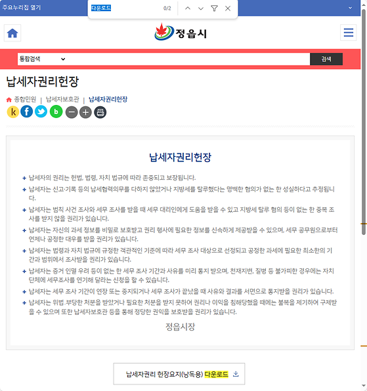Focus the site search text field

pyautogui.click(x=188, y=59)
